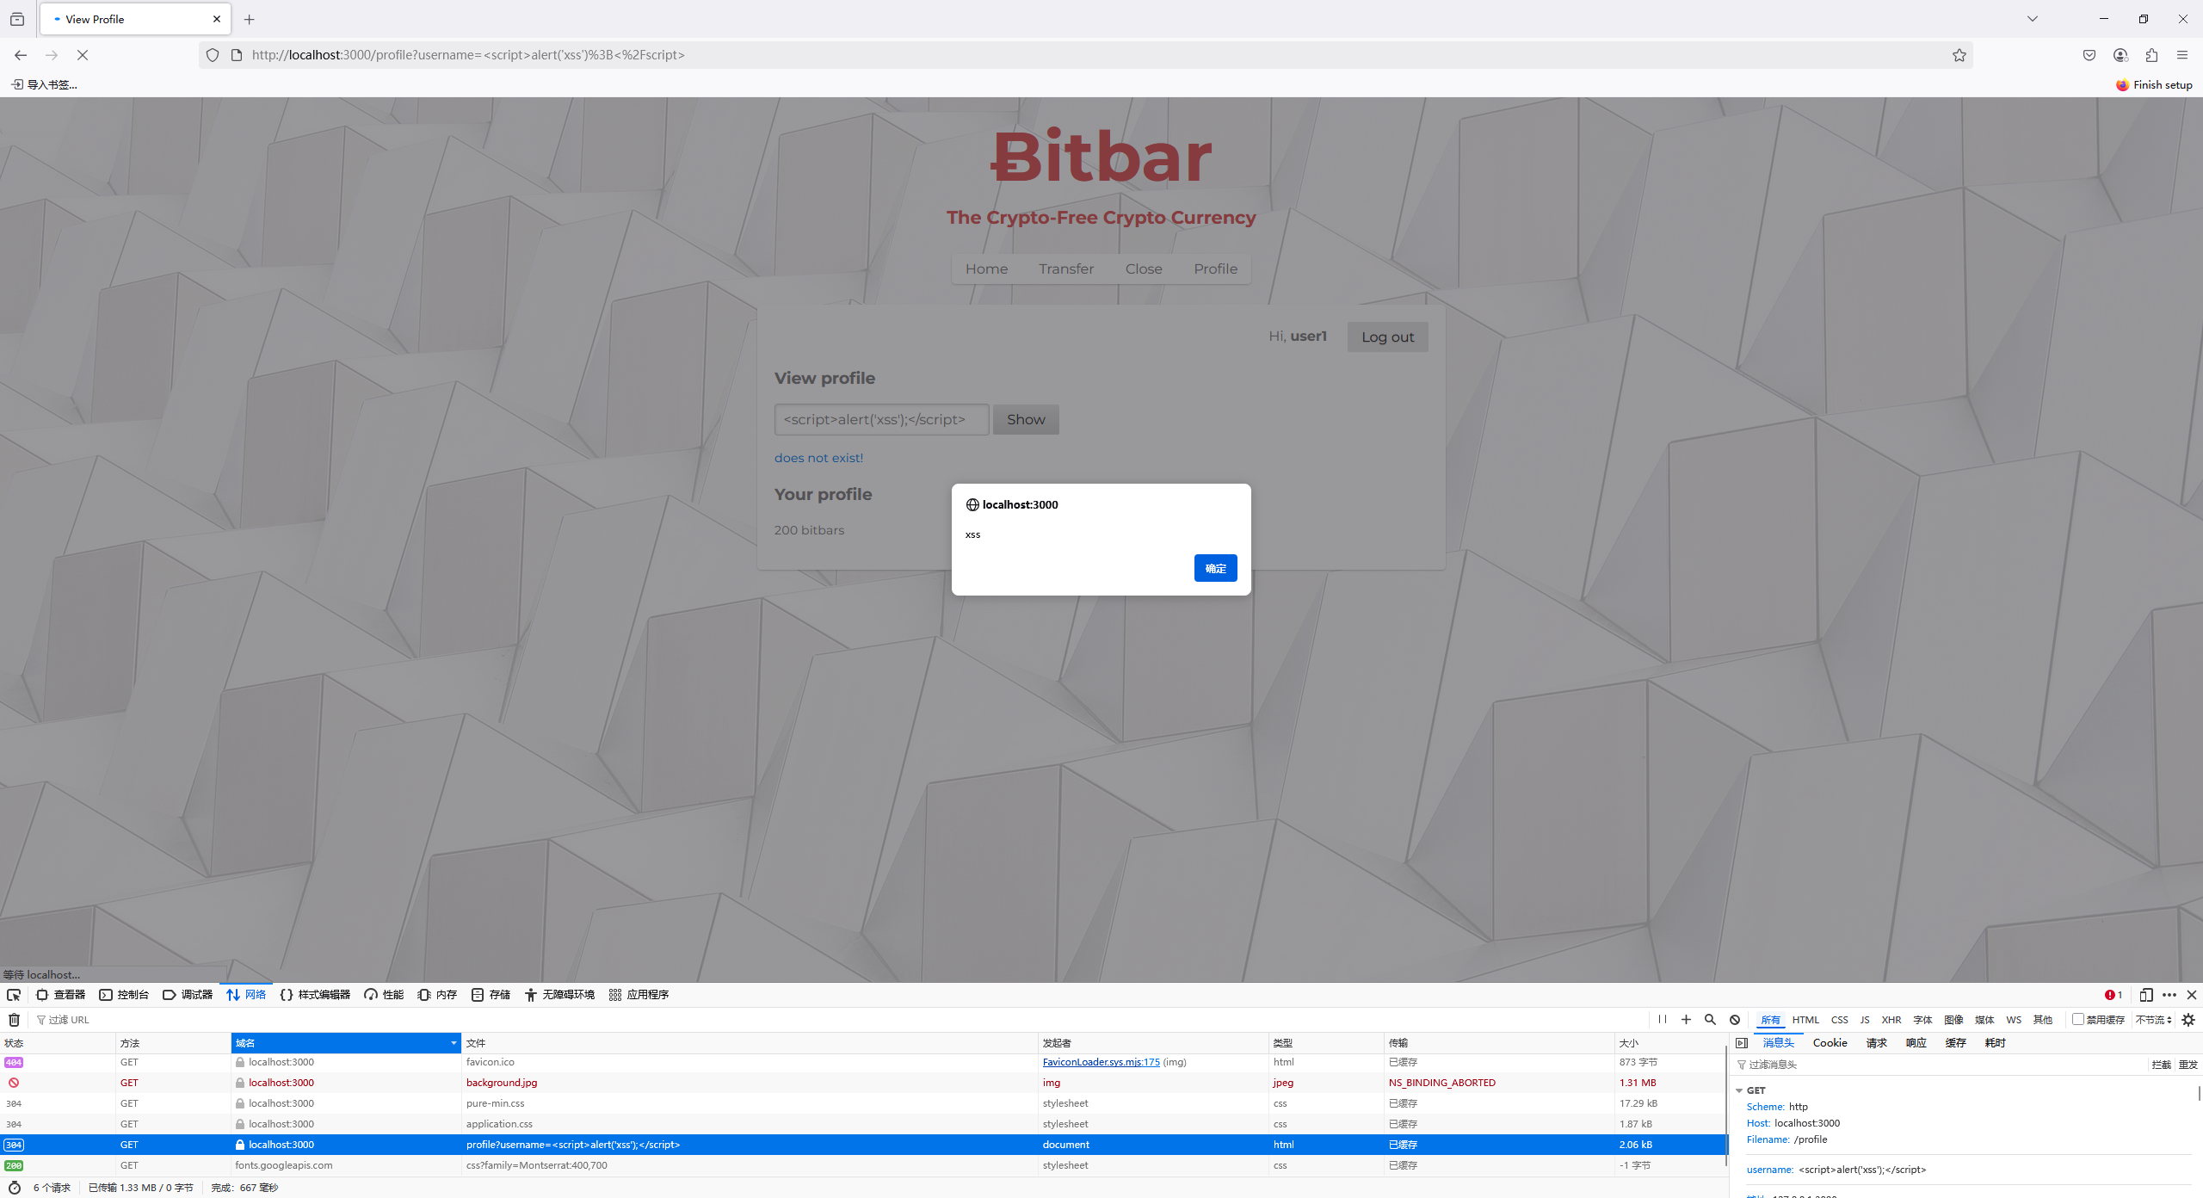Toggle the disable cache checkbox
The image size is (2203, 1198).
pos(2078,1020)
